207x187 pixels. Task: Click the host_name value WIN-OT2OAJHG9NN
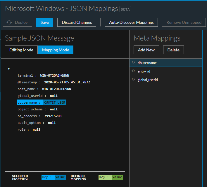(x=57, y=89)
